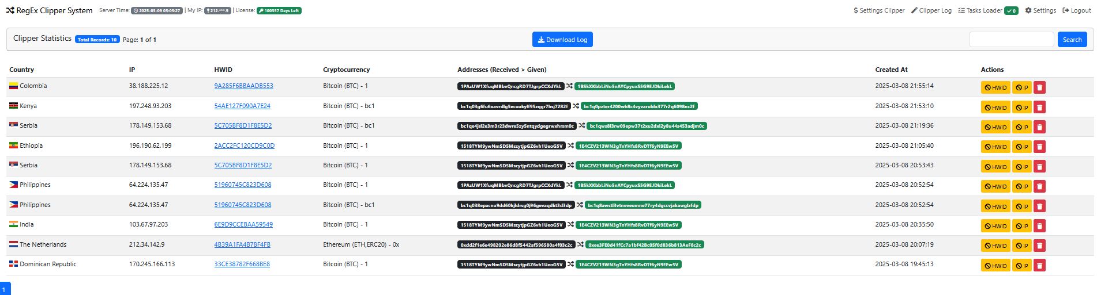Click the Ethiopia row's red trash icon
This screenshot has width=1097, height=295.
click(1039, 147)
